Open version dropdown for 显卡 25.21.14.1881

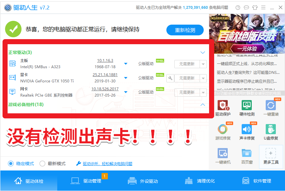(x=126, y=78)
